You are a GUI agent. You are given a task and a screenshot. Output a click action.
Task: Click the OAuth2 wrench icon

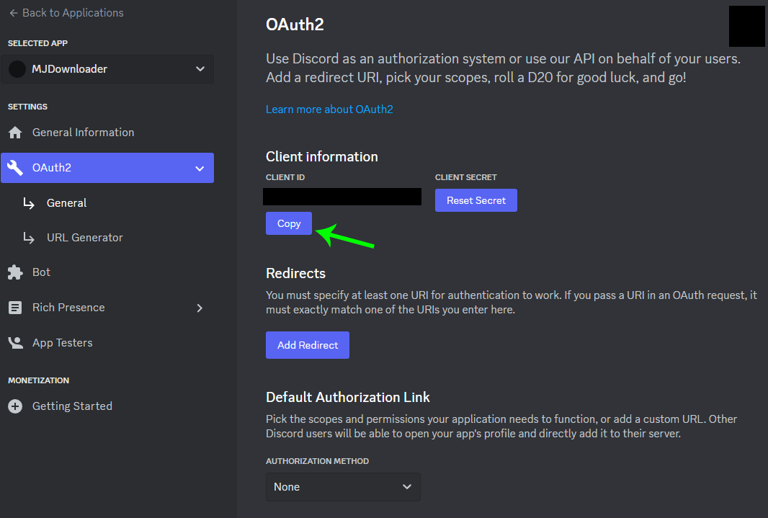click(15, 168)
